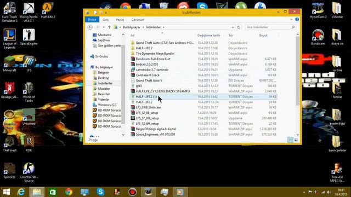Screen dimensions: 351x197
Task: Go up one folder level arrow
Action: (x=109, y=27)
